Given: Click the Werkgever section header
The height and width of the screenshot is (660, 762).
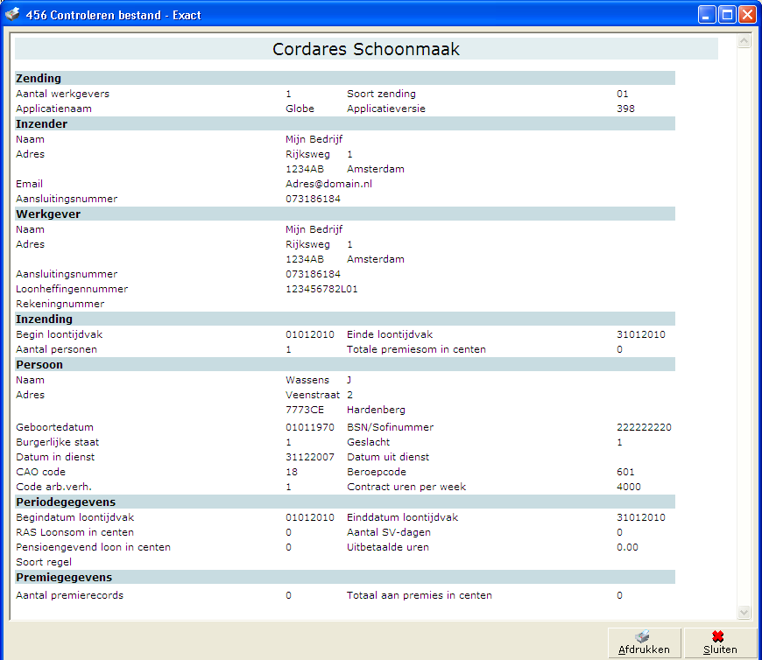Looking at the screenshot, I should pyautogui.click(x=46, y=214).
